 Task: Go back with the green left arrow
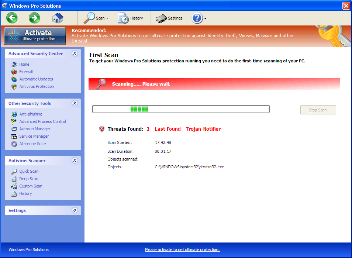[x=12, y=18]
